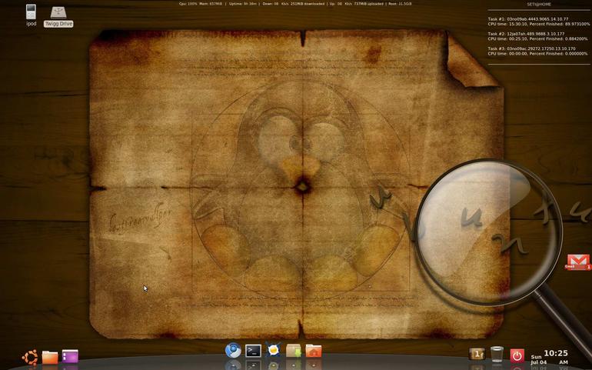592x370 pixels.
Task: Open the Terminal from the dock
Action: 253,351
